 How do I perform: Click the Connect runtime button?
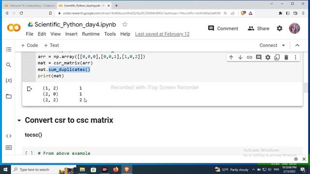click(x=268, y=45)
